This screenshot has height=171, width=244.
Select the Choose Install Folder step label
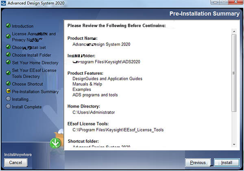pos(32,55)
